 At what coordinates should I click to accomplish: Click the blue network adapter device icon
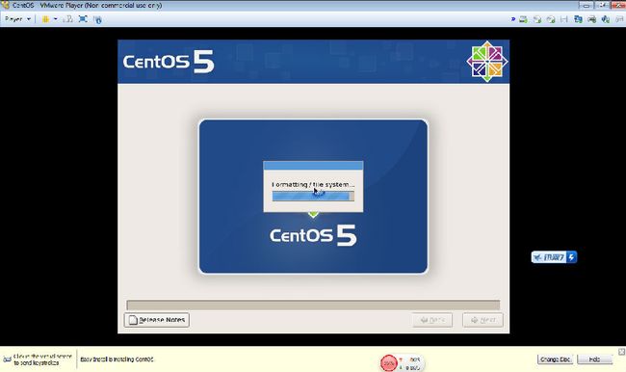click(x=578, y=19)
